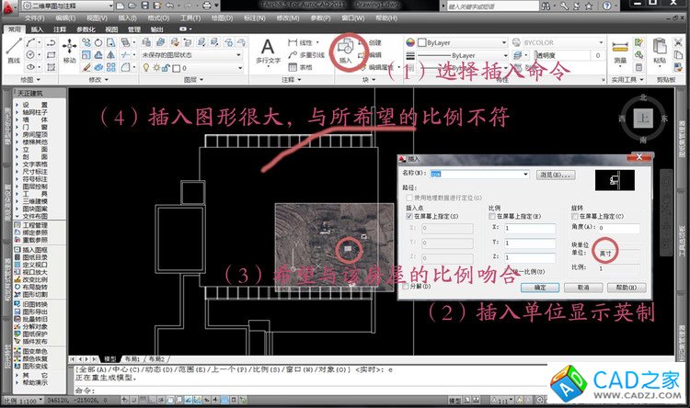Switch to the 注释 ribbon tab
Viewport: 690px width, 408px height.
[60, 29]
